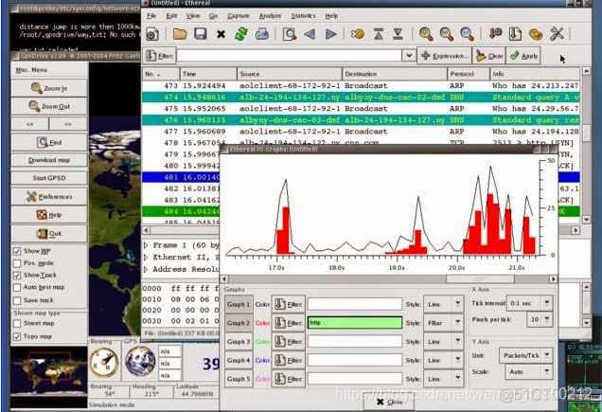This screenshot has height=412, width=602.
Task: Zoom out Ethereal toolbar magnifier
Action: (x=446, y=34)
